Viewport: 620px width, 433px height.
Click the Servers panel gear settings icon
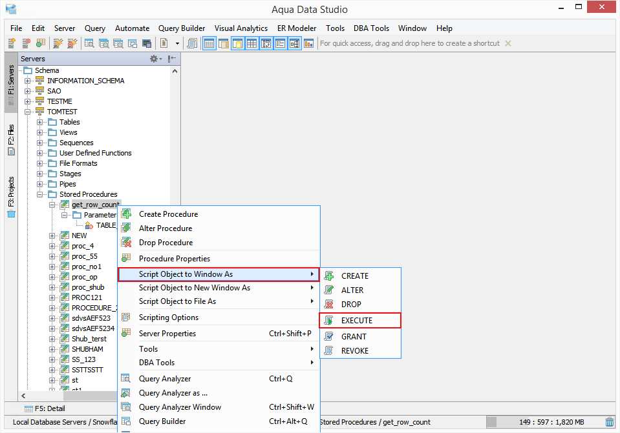pyautogui.click(x=155, y=58)
